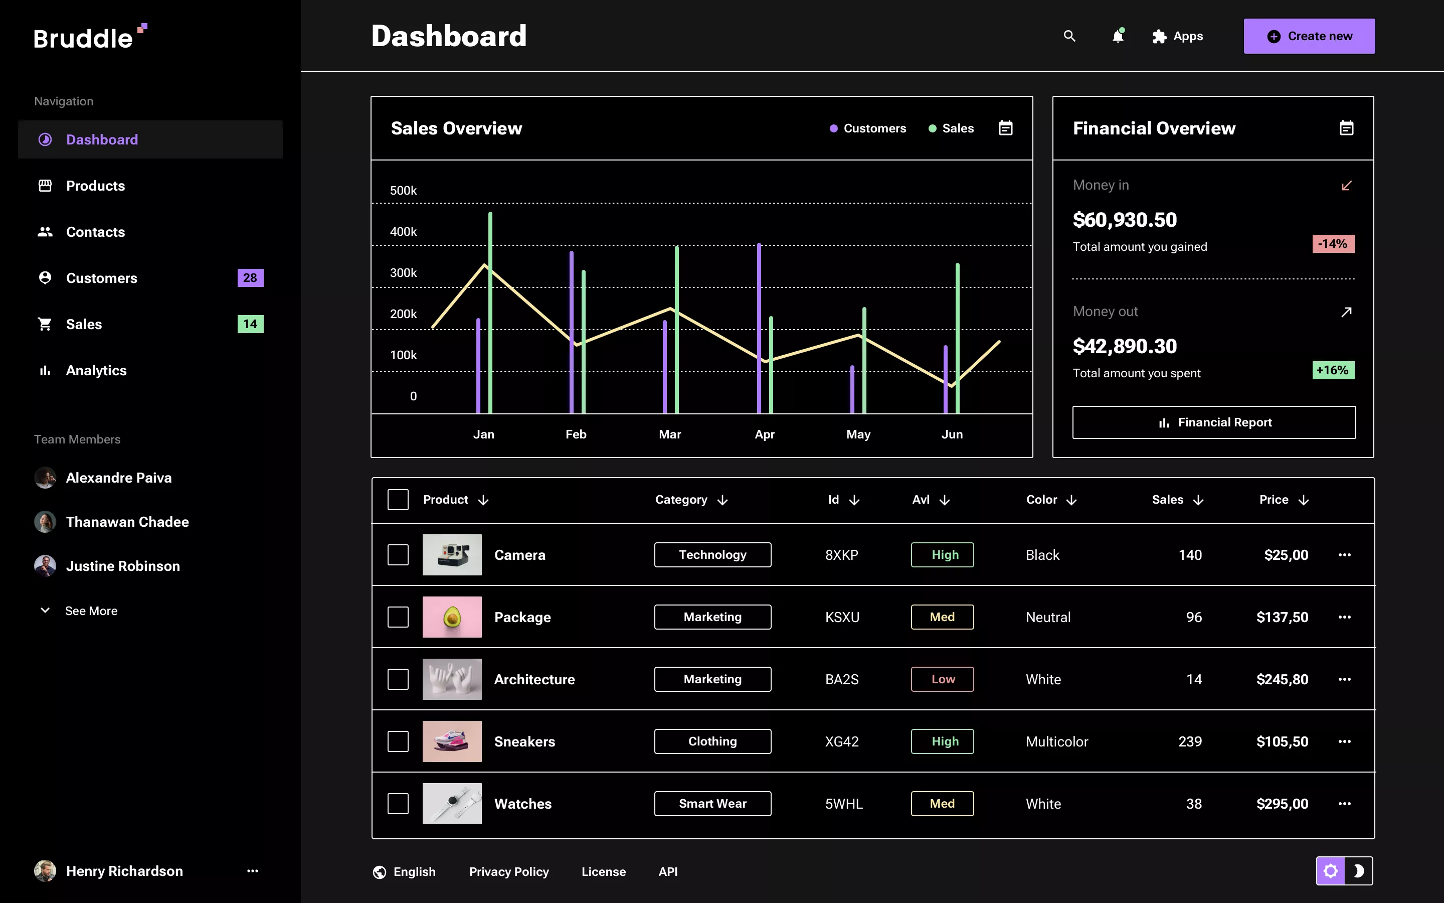The image size is (1444, 903).
Task: Open the options menu for the Watches row
Action: (1346, 803)
